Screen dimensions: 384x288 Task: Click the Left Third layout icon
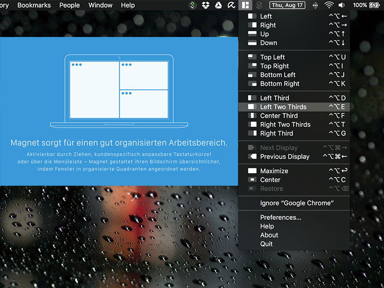(252, 98)
